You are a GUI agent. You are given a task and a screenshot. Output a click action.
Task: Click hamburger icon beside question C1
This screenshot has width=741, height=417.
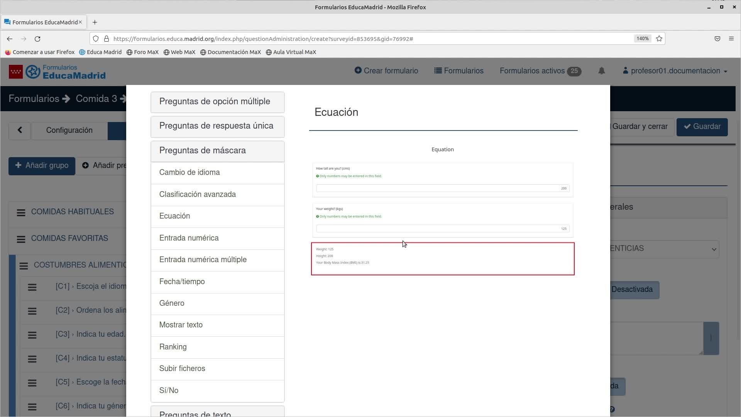[32, 287]
